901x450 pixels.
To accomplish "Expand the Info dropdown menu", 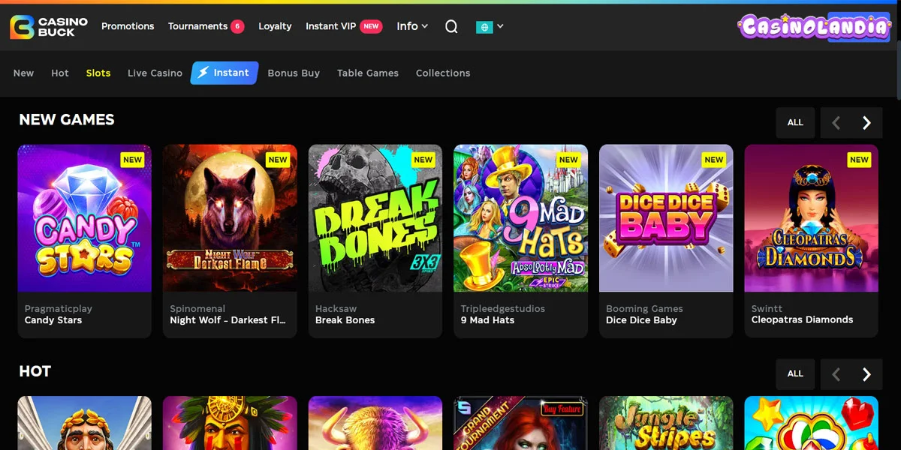I will [412, 26].
